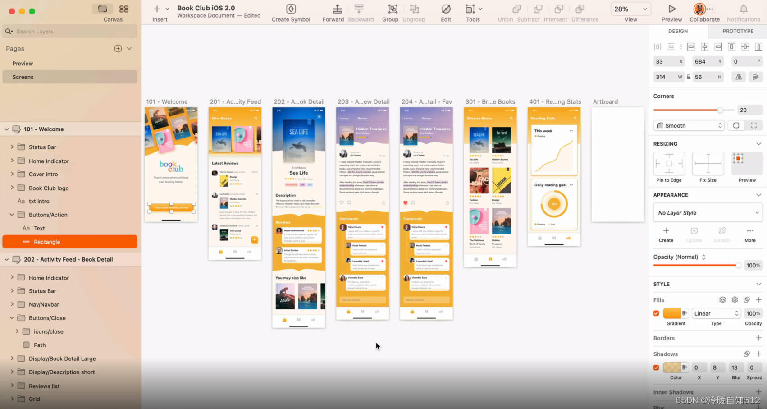The width and height of the screenshot is (767, 409).
Task: Move layer Forward in toolbar
Action: coord(337,9)
